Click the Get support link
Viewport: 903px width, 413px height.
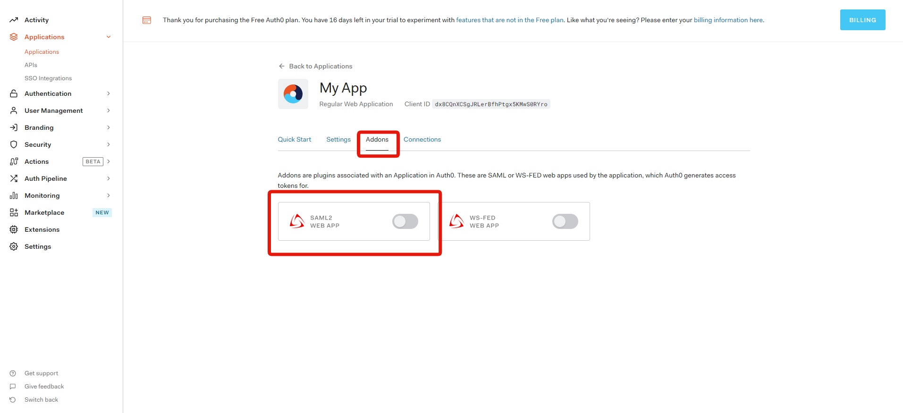click(x=42, y=373)
